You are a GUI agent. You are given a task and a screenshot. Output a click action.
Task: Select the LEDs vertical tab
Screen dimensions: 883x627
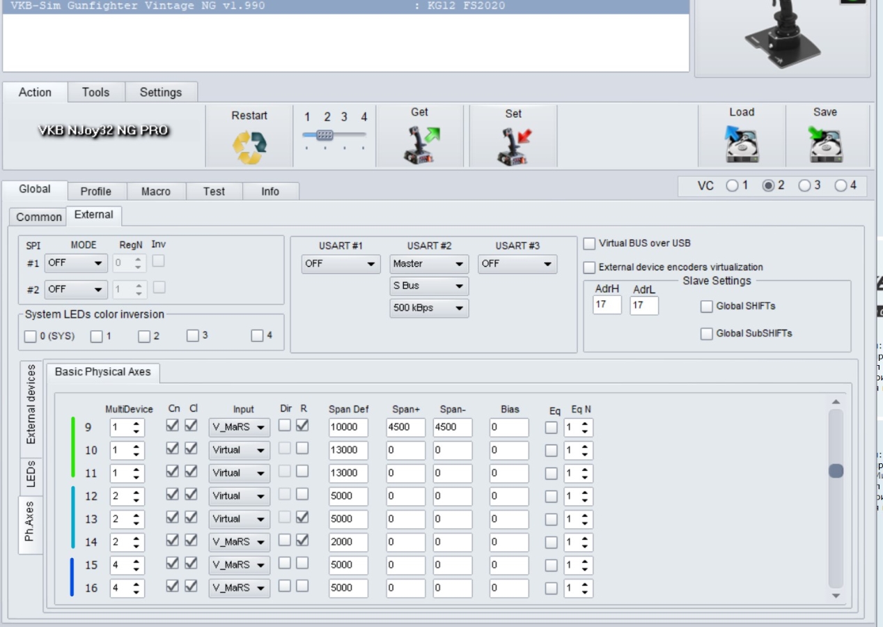click(x=31, y=473)
